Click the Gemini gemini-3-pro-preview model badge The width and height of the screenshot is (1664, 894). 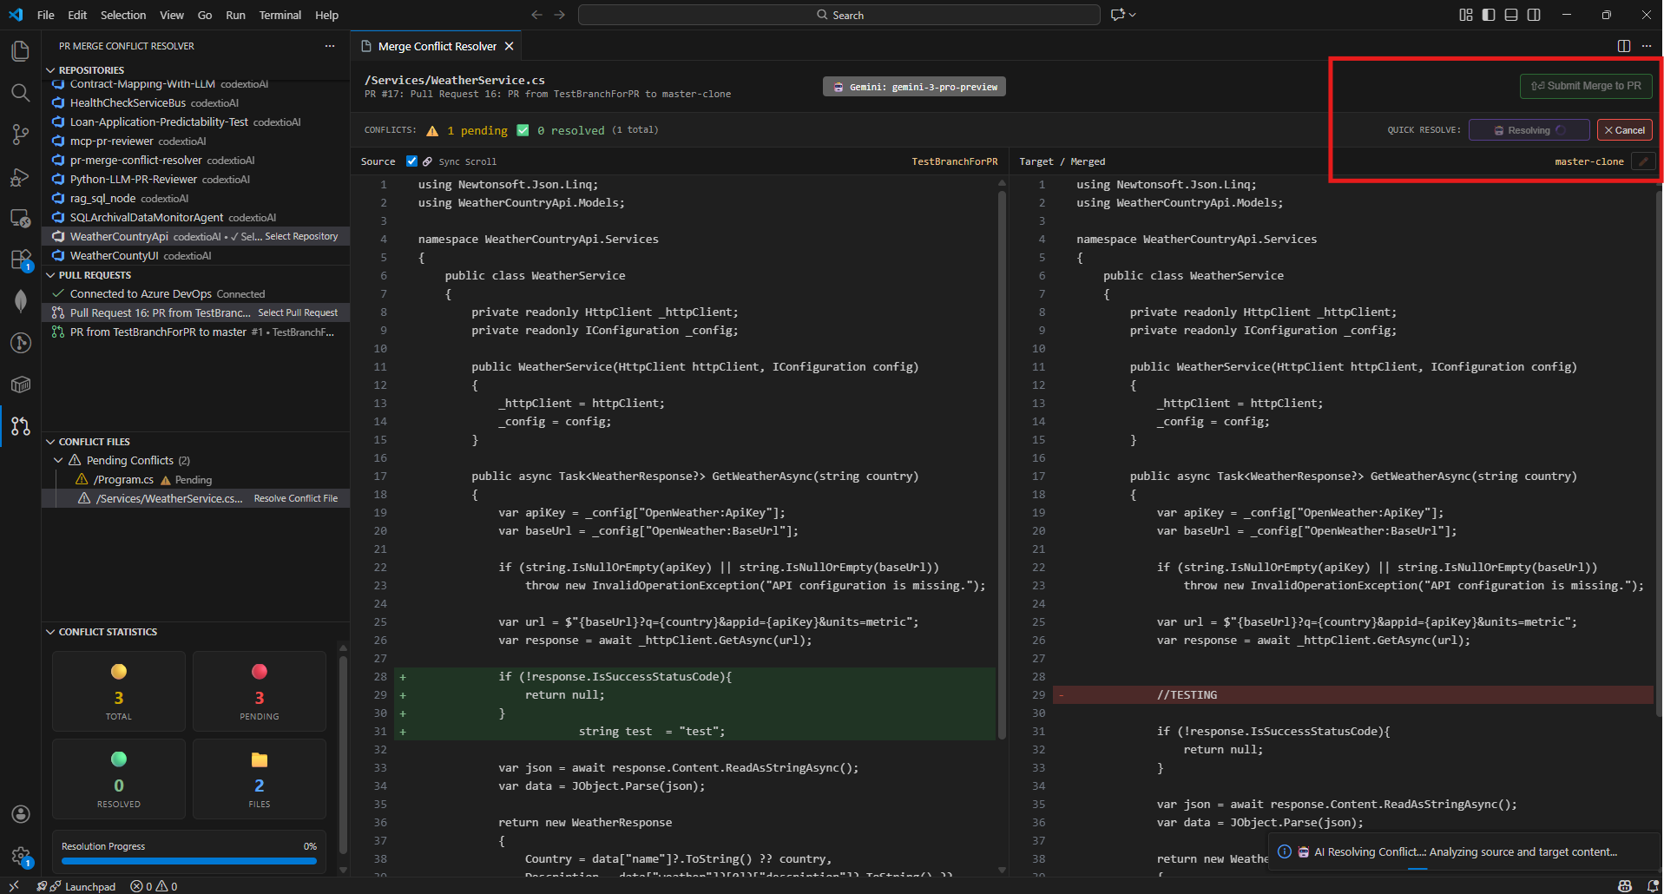click(x=914, y=87)
